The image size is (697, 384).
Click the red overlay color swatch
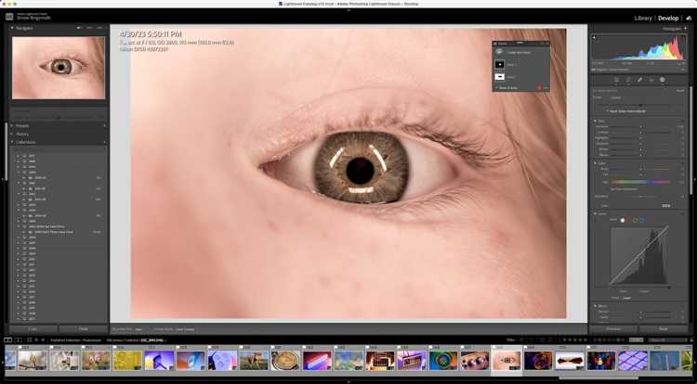coord(540,88)
